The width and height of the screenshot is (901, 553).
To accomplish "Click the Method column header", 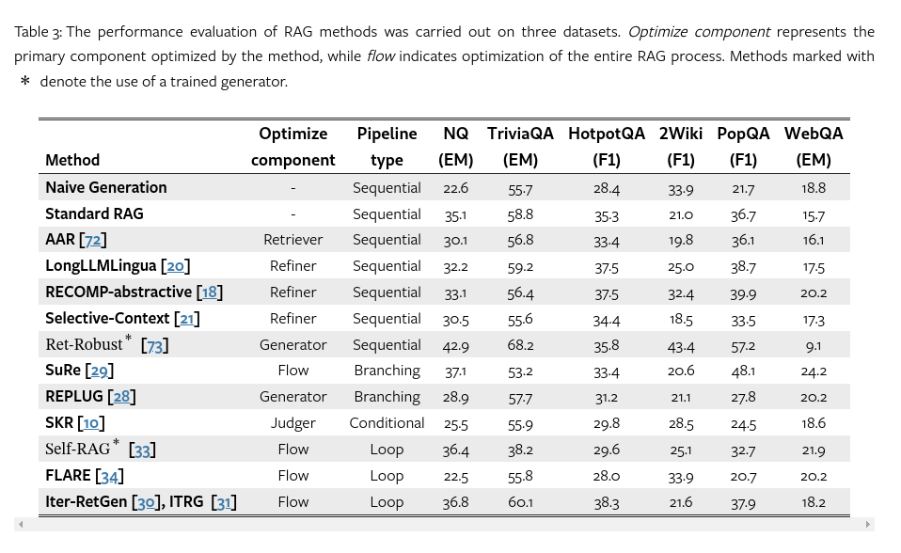I will click(72, 160).
